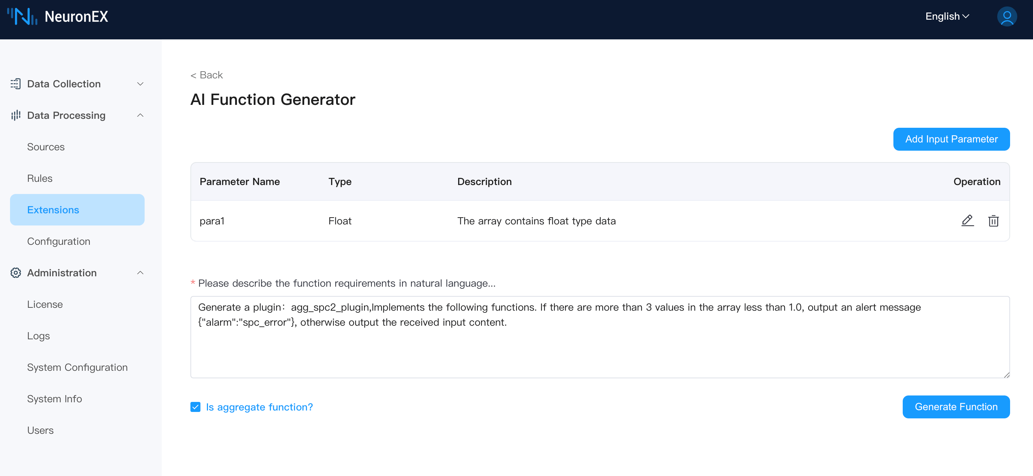The width and height of the screenshot is (1033, 476).
Task: Open the user profile avatar icon
Action: (1007, 16)
